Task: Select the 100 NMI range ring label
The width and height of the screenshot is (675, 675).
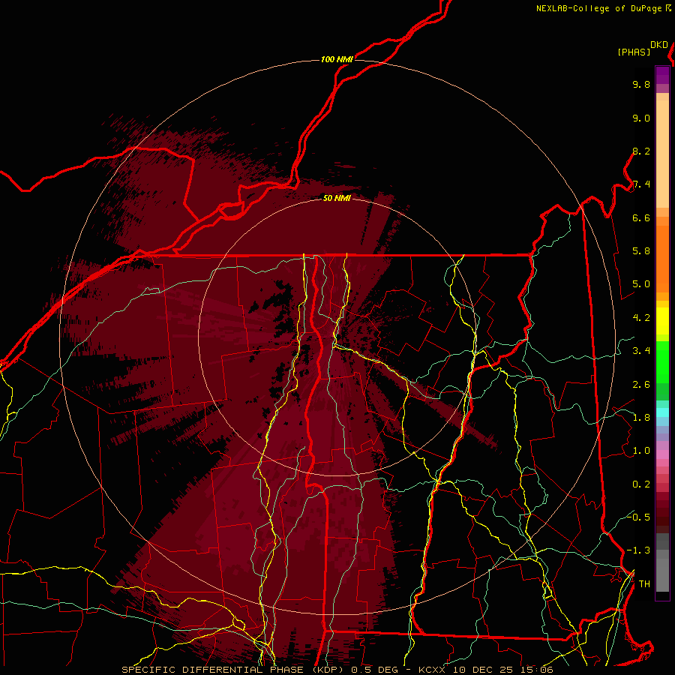Action: pyautogui.click(x=337, y=59)
